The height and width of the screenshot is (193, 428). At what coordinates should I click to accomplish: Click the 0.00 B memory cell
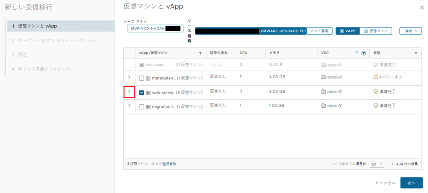276,65
